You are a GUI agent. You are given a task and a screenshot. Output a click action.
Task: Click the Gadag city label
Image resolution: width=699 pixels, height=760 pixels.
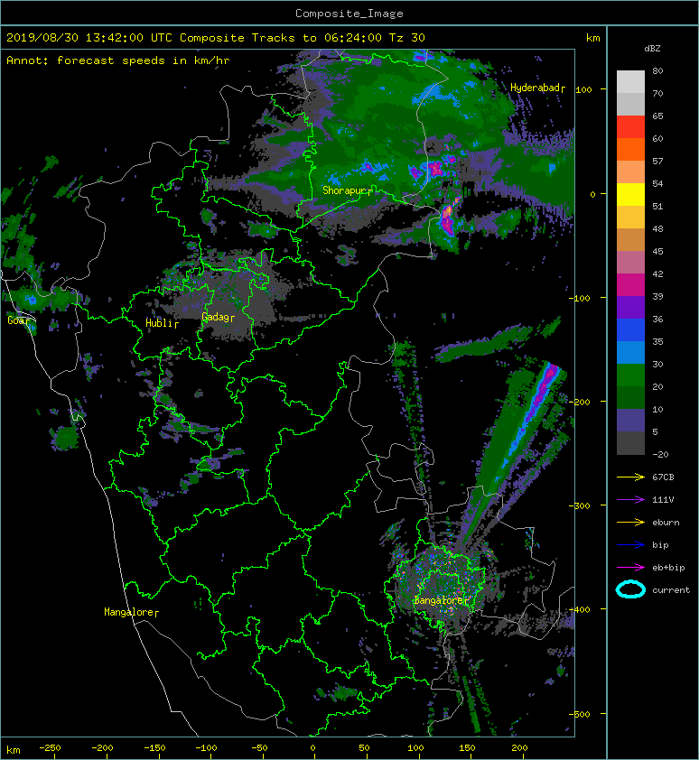click(218, 317)
